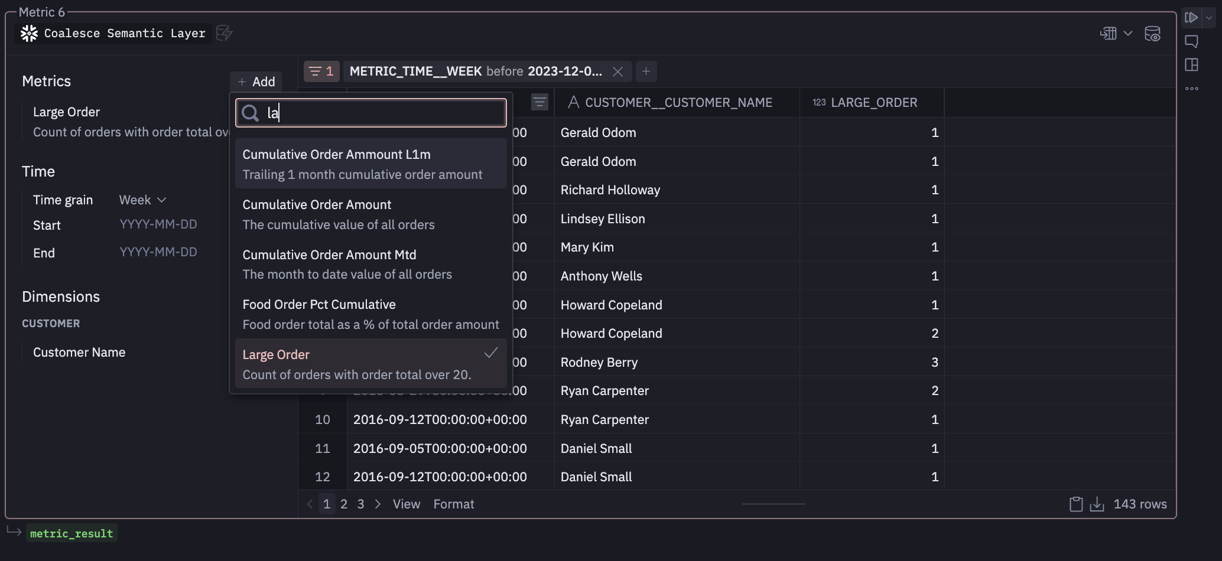
Task: Open the comments panel icon
Action: pyautogui.click(x=1191, y=41)
